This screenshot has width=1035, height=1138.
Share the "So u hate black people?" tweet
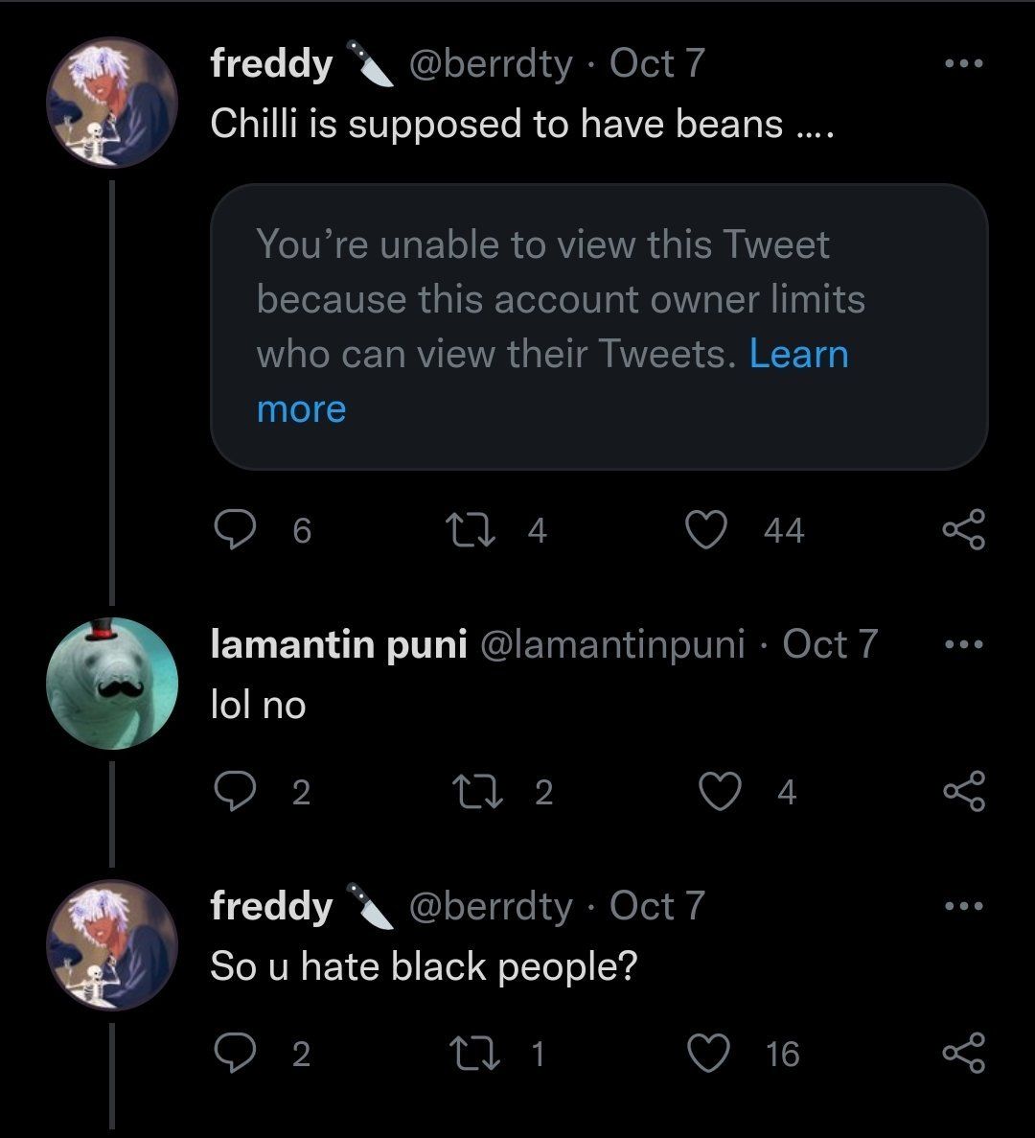pos(963,1054)
